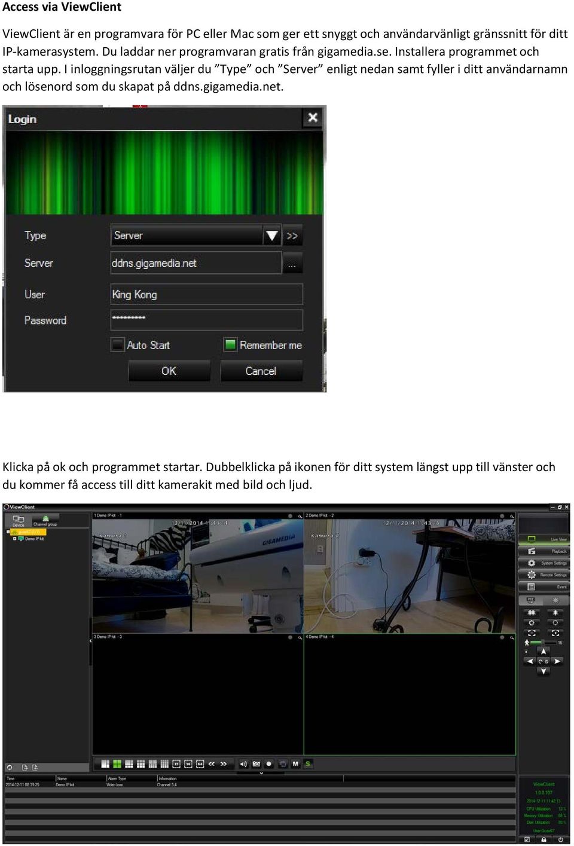
Task: Adjust the PTZ speed slider
Action: coord(543,643)
